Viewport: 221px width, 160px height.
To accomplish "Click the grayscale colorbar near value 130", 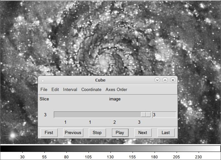I will pyautogui.click(x=110, y=149).
